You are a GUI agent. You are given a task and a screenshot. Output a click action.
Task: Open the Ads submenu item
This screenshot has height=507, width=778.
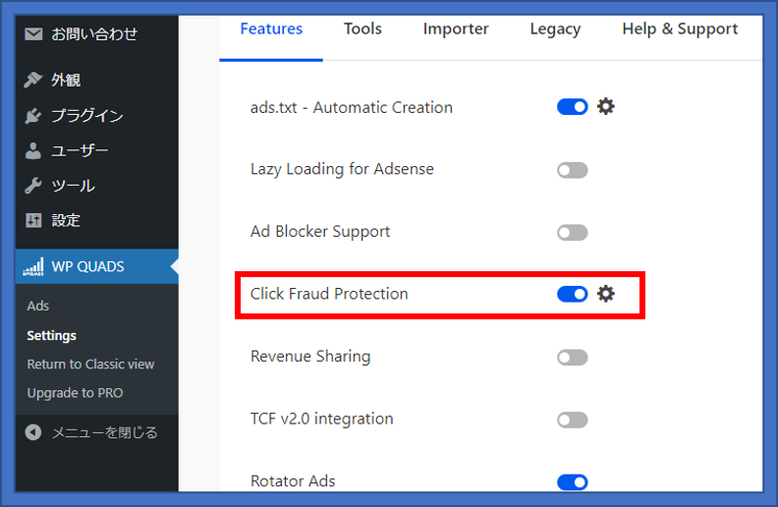tap(38, 306)
